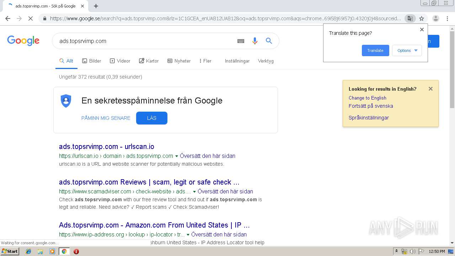Open the urlscan.io result link

[107, 146]
